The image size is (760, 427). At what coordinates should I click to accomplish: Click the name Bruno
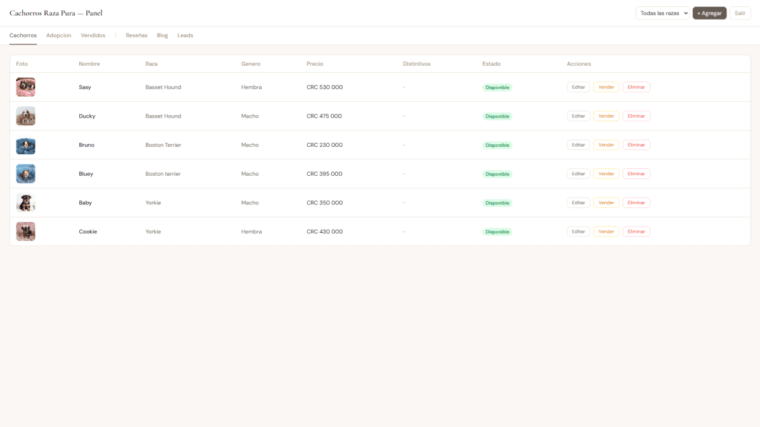(x=87, y=145)
